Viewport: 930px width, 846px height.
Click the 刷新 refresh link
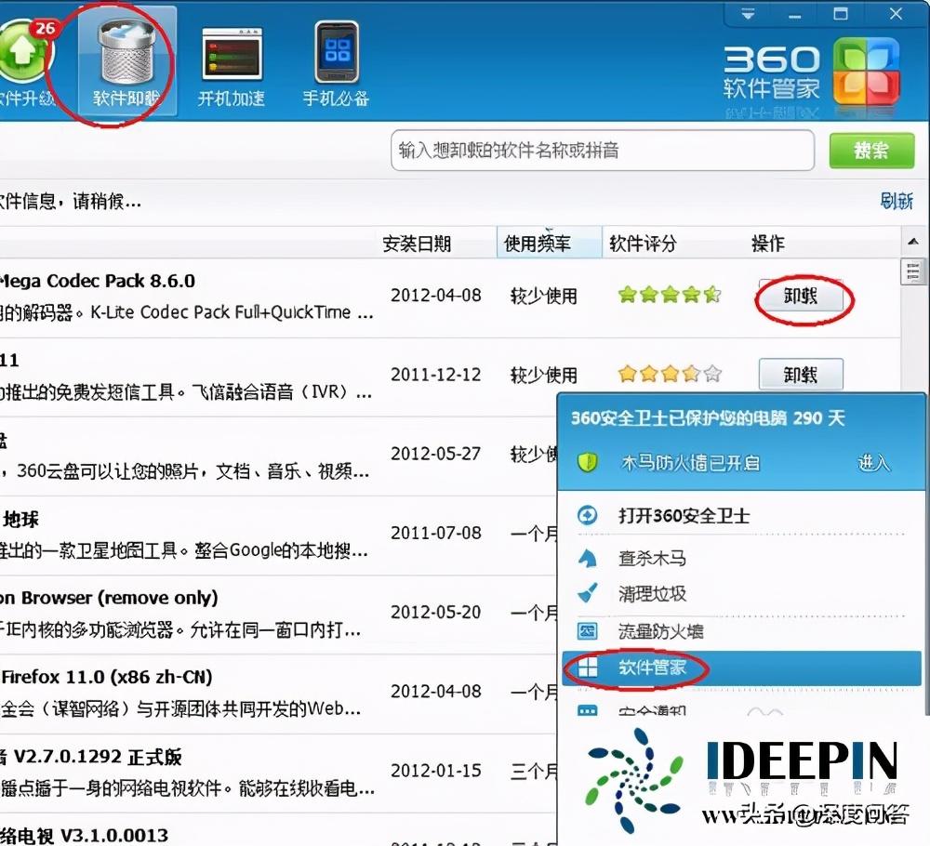[x=897, y=202]
